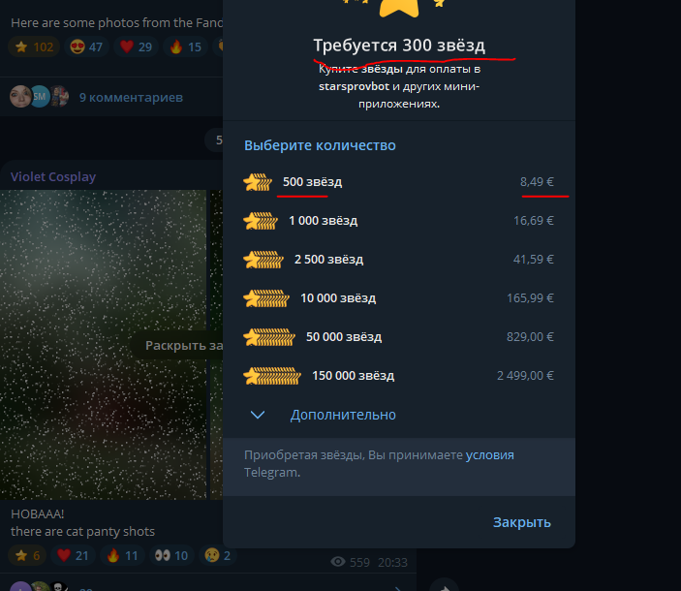Click the commenter avatars beside 9 комментариев
This screenshot has width=681, height=591.
(39, 97)
